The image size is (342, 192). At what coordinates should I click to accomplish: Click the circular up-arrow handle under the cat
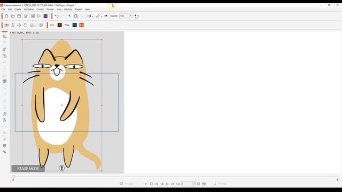point(62,168)
